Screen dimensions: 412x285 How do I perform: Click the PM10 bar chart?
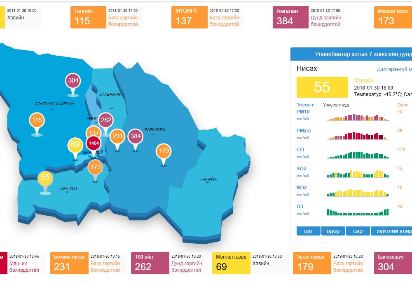(358, 118)
